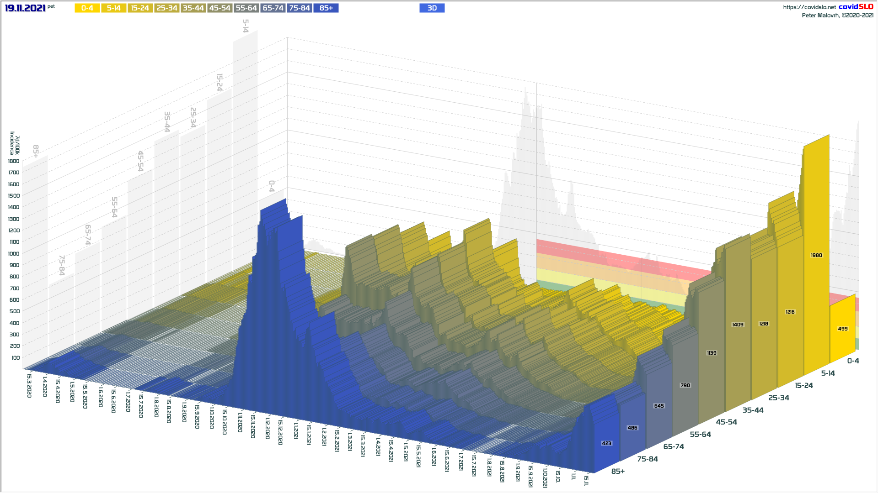
Task: Switch the 3D view mode button
Action: pos(432,8)
